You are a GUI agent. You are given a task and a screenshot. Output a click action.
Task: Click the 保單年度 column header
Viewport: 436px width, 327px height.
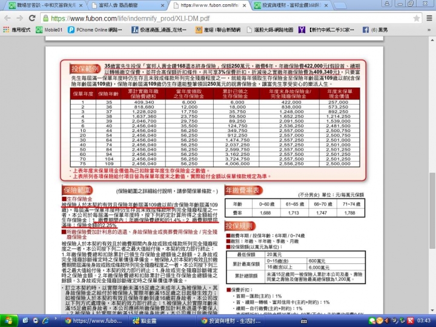(x=83, y=94)
